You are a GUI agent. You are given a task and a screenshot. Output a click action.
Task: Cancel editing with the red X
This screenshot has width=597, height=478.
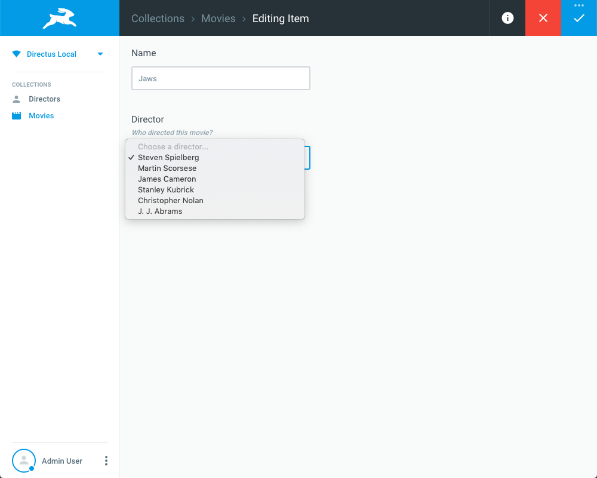pos(543,18)
